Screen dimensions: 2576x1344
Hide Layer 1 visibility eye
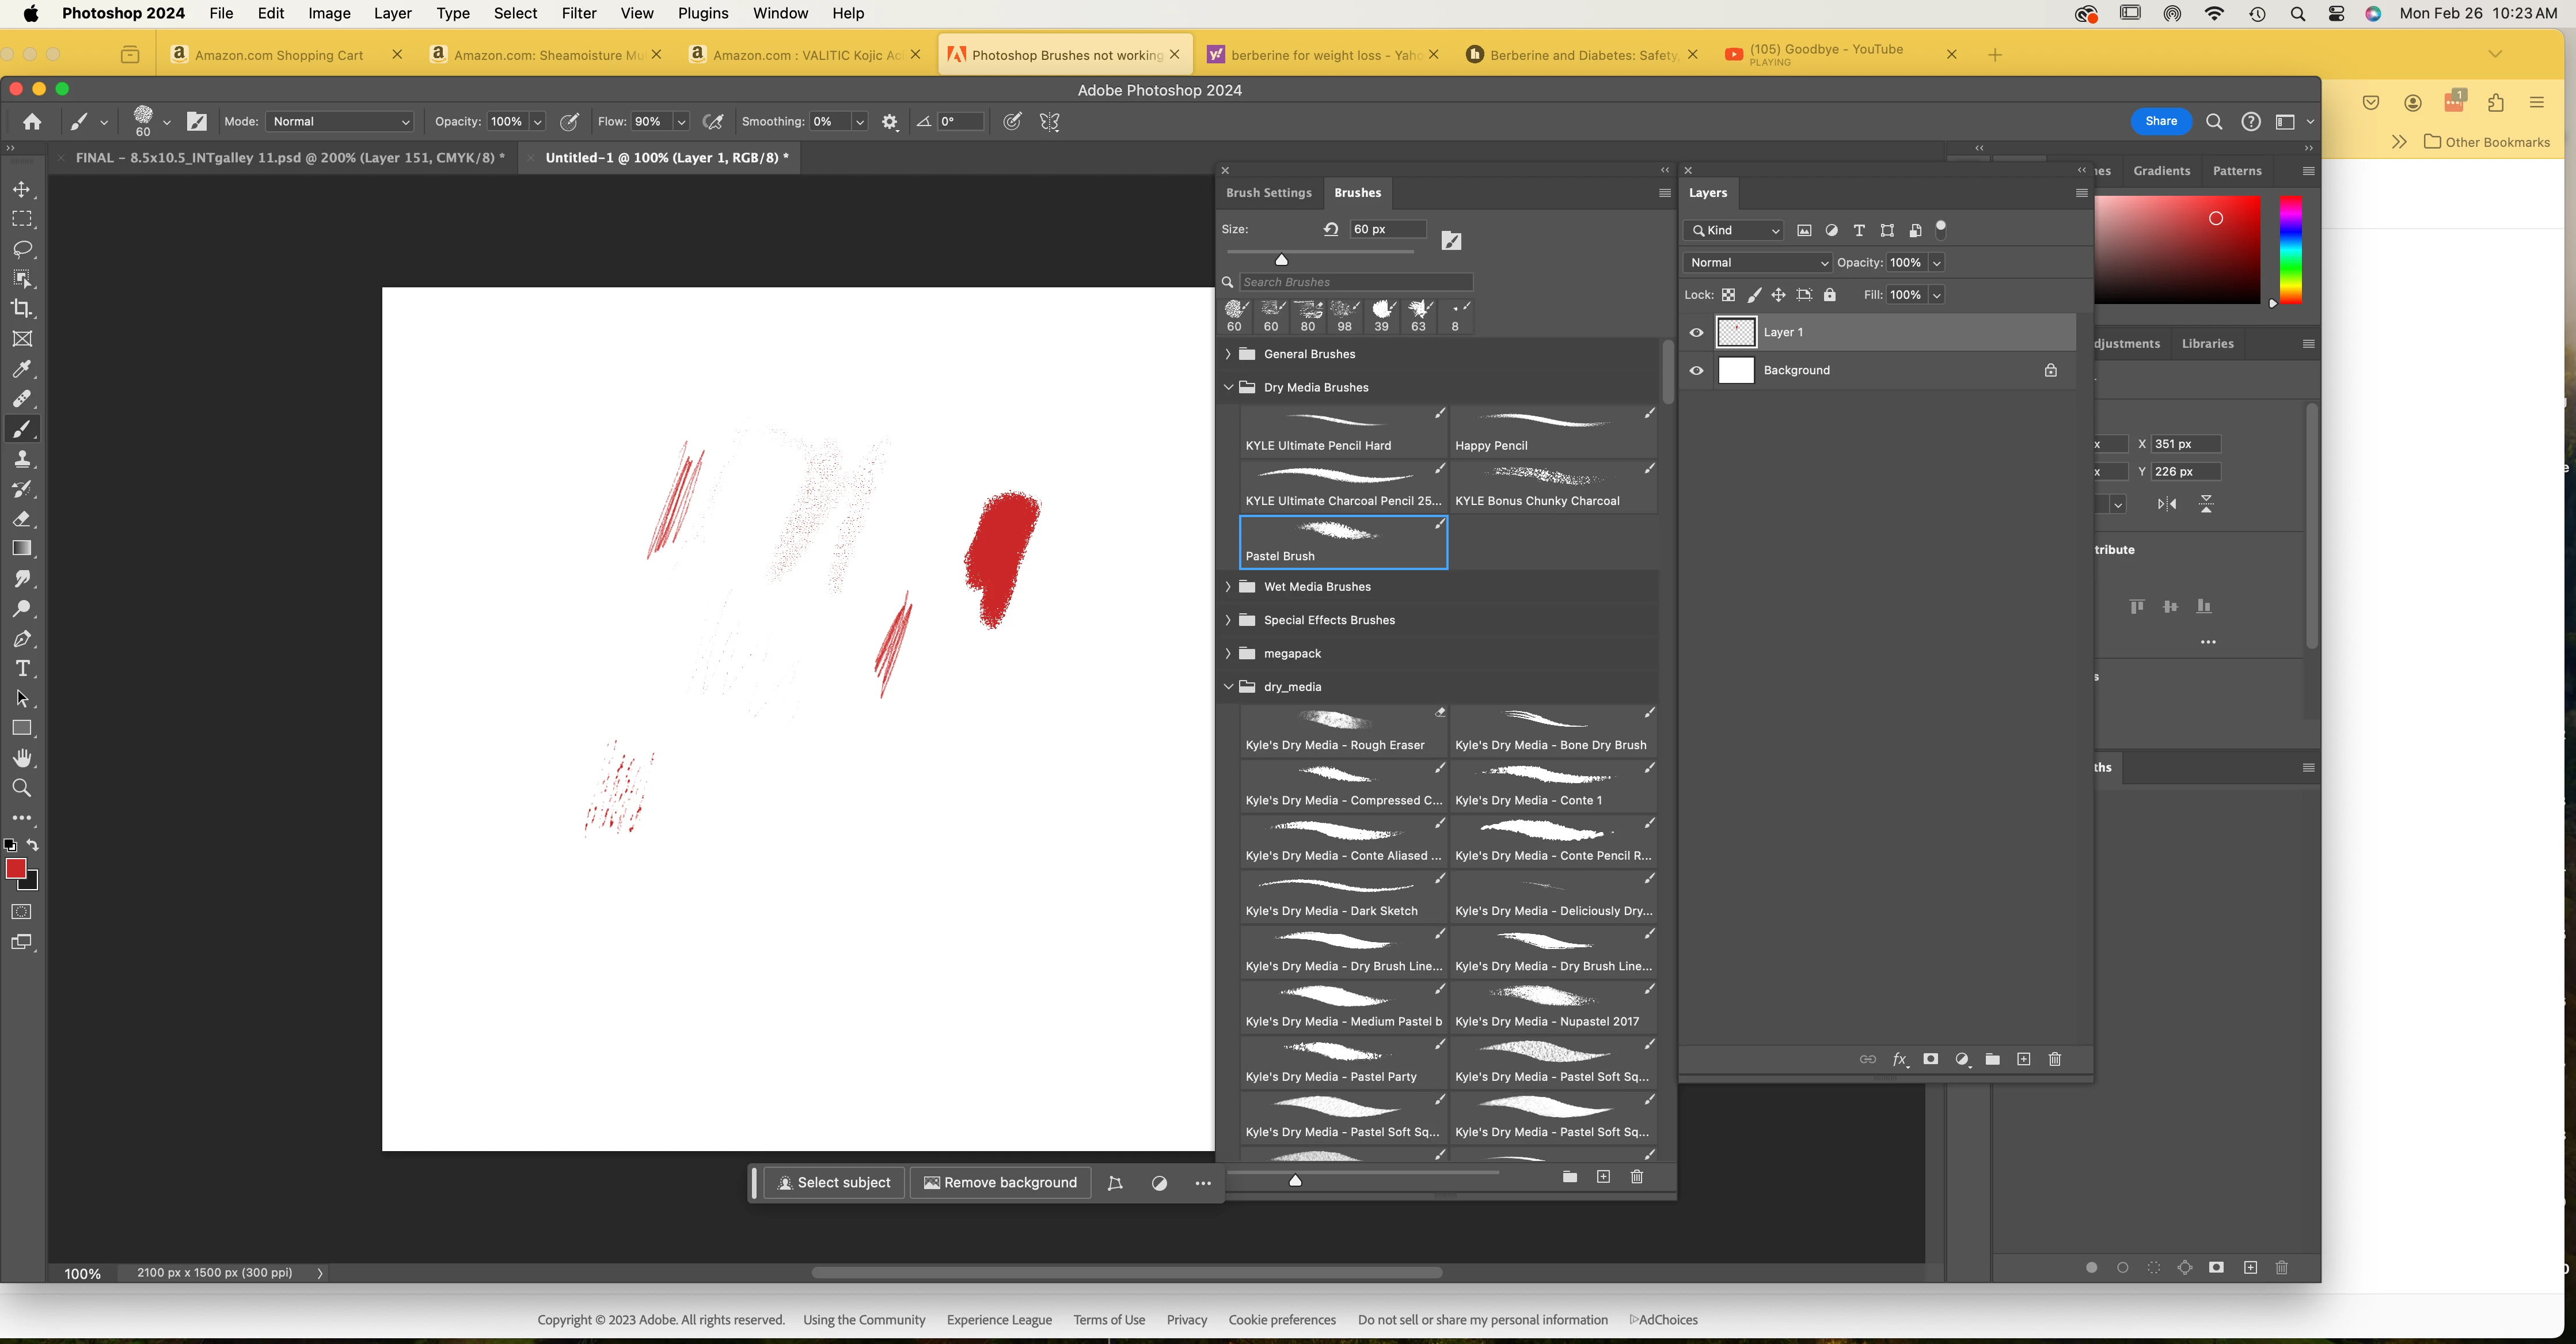[1697, 333]
